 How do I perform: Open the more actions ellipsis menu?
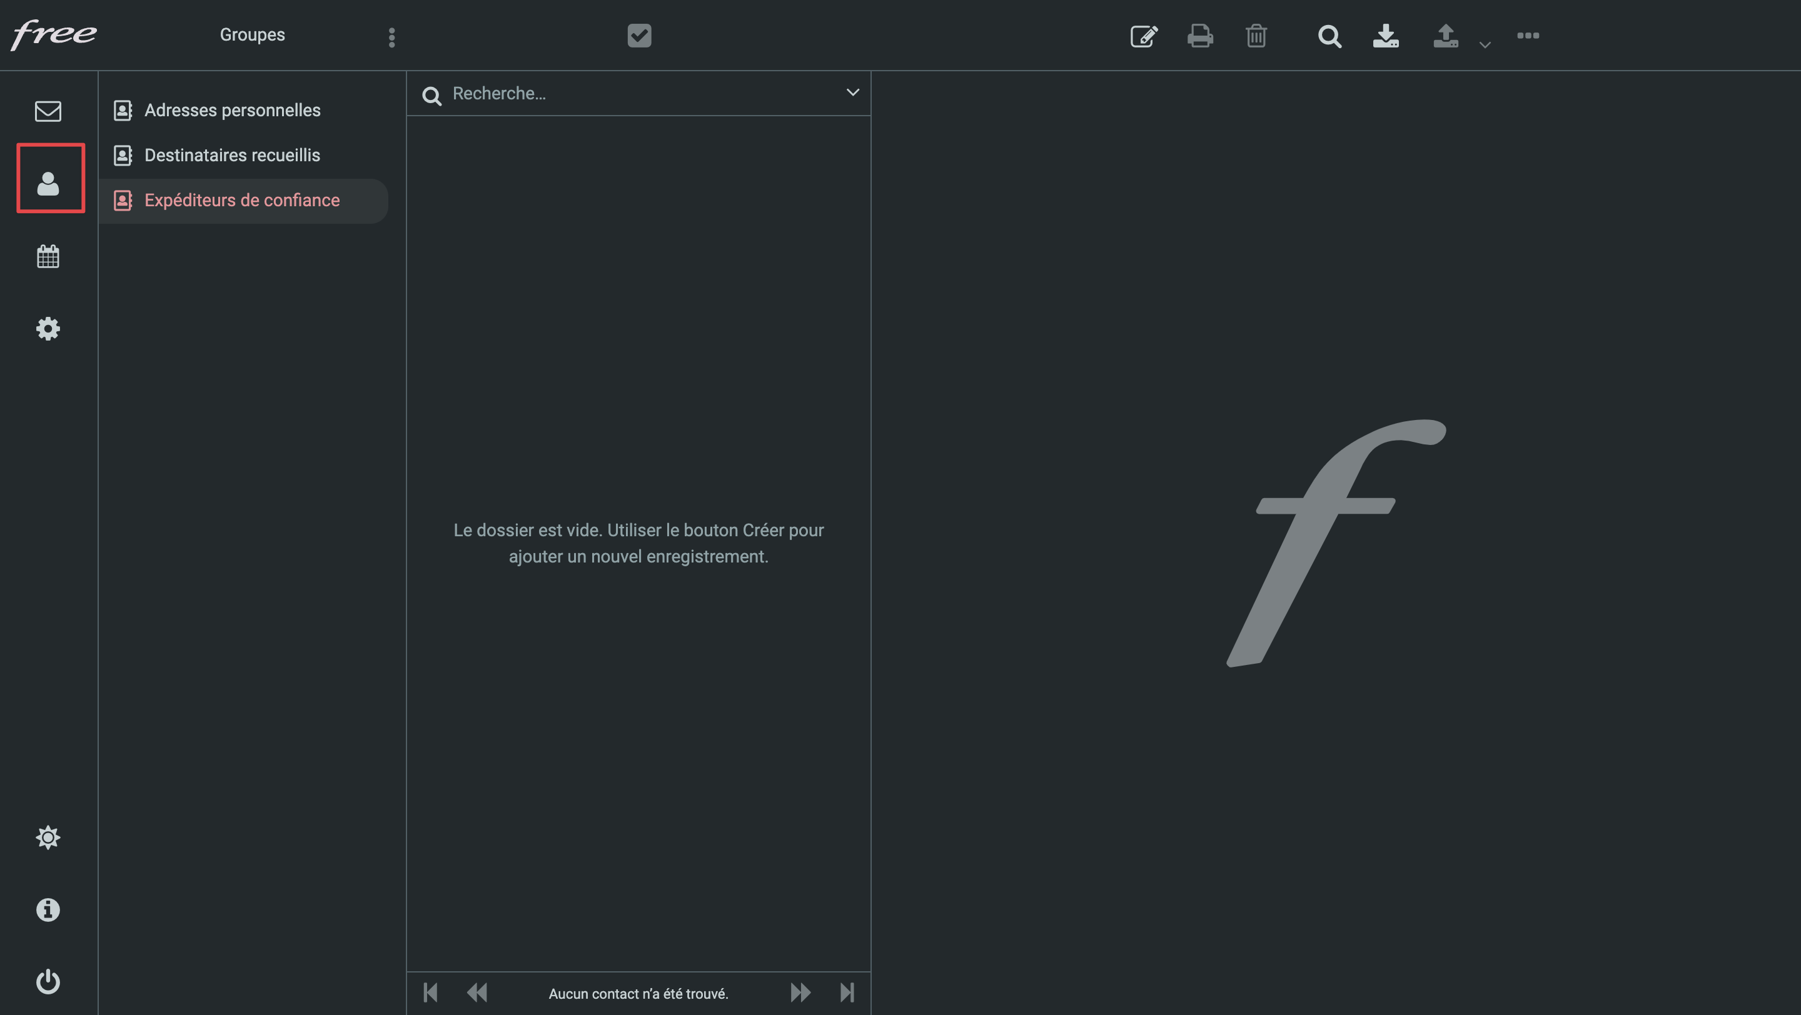pos(1528,36)
